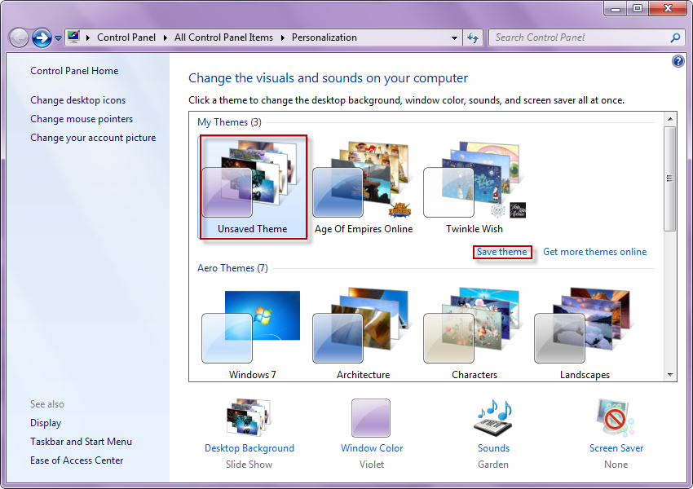This screenshot has height=489, width=693.
Task: Click the search magnifier icon
Action: [675, 38]
